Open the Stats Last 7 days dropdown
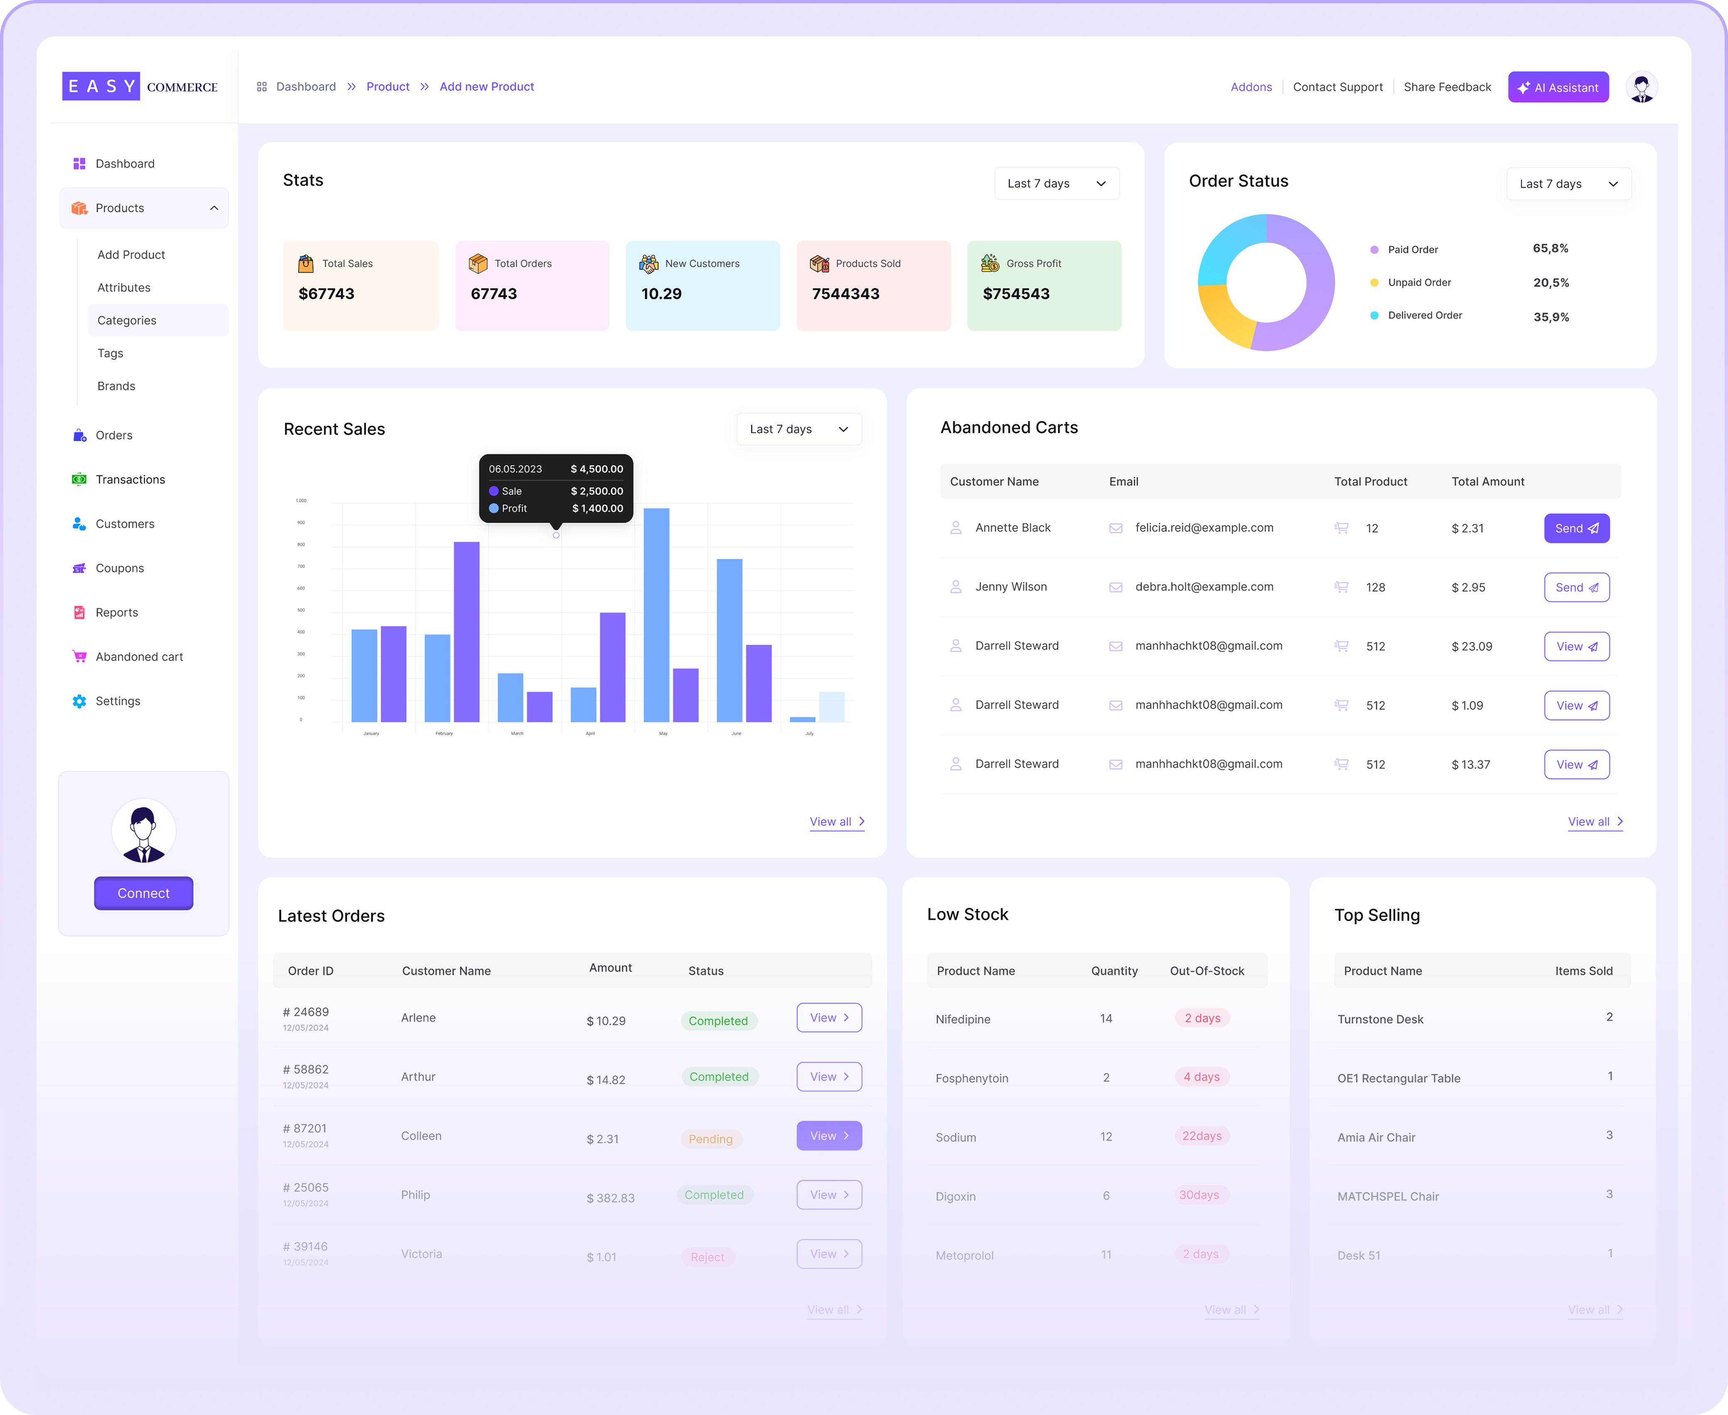1728x1415 pixels. click(1056, 184)
